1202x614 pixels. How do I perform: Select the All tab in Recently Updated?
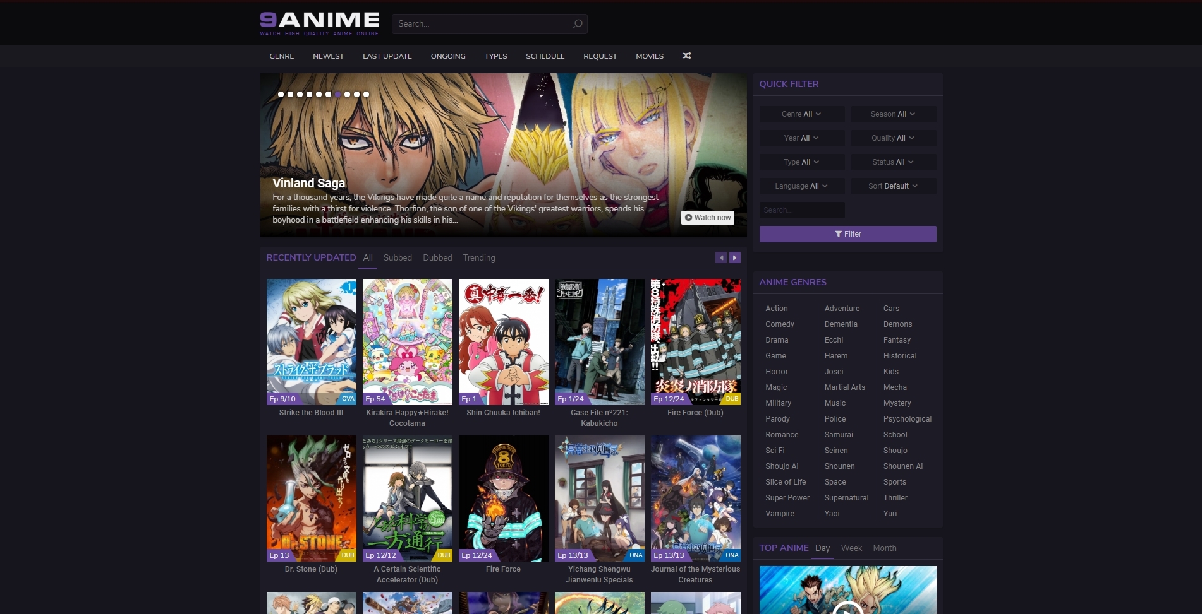pyautogui.click(x=368, y=257)
